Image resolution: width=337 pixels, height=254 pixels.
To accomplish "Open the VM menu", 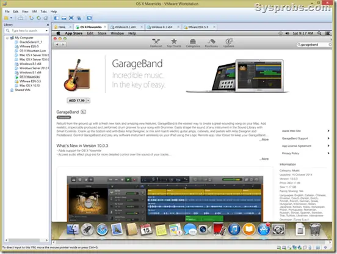I will 34,12.
